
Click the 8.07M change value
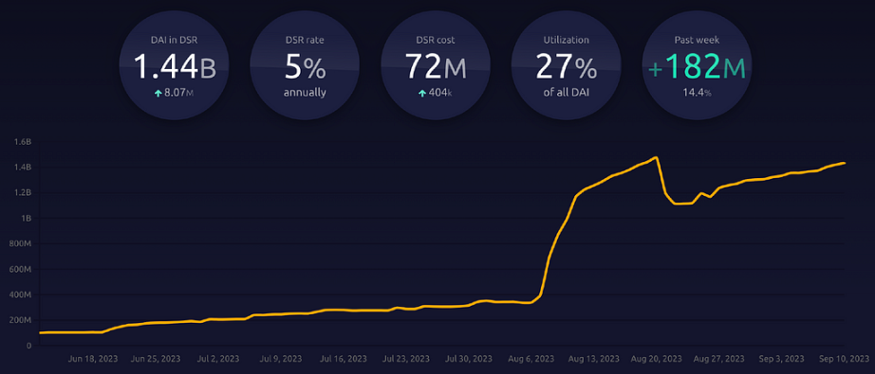pos(178,94)
